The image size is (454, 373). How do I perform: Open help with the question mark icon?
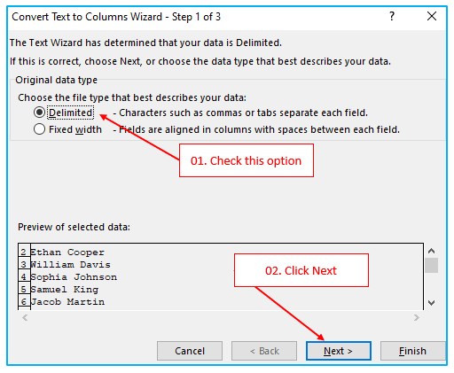[392, 16]
